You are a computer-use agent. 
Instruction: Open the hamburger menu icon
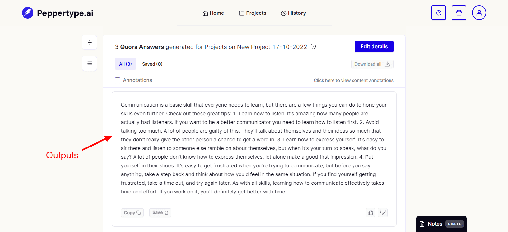pos(89,63)
